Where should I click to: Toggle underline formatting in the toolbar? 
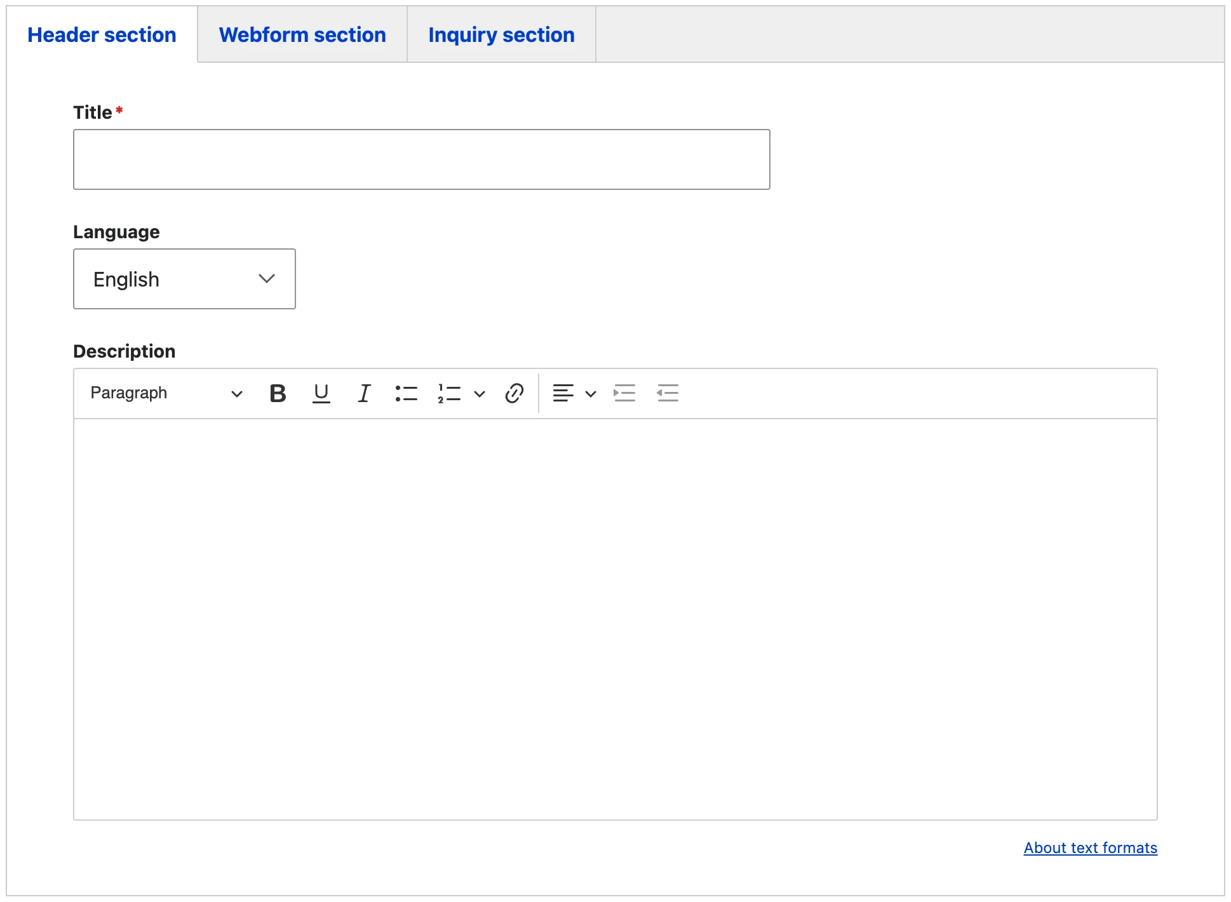click(321, 393)
